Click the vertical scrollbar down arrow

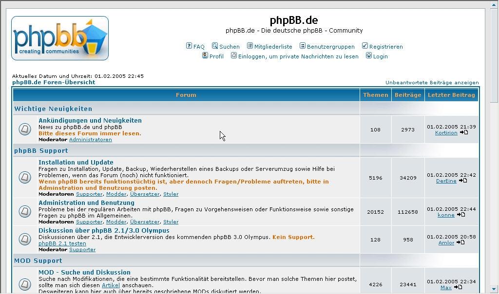(494, 290)
